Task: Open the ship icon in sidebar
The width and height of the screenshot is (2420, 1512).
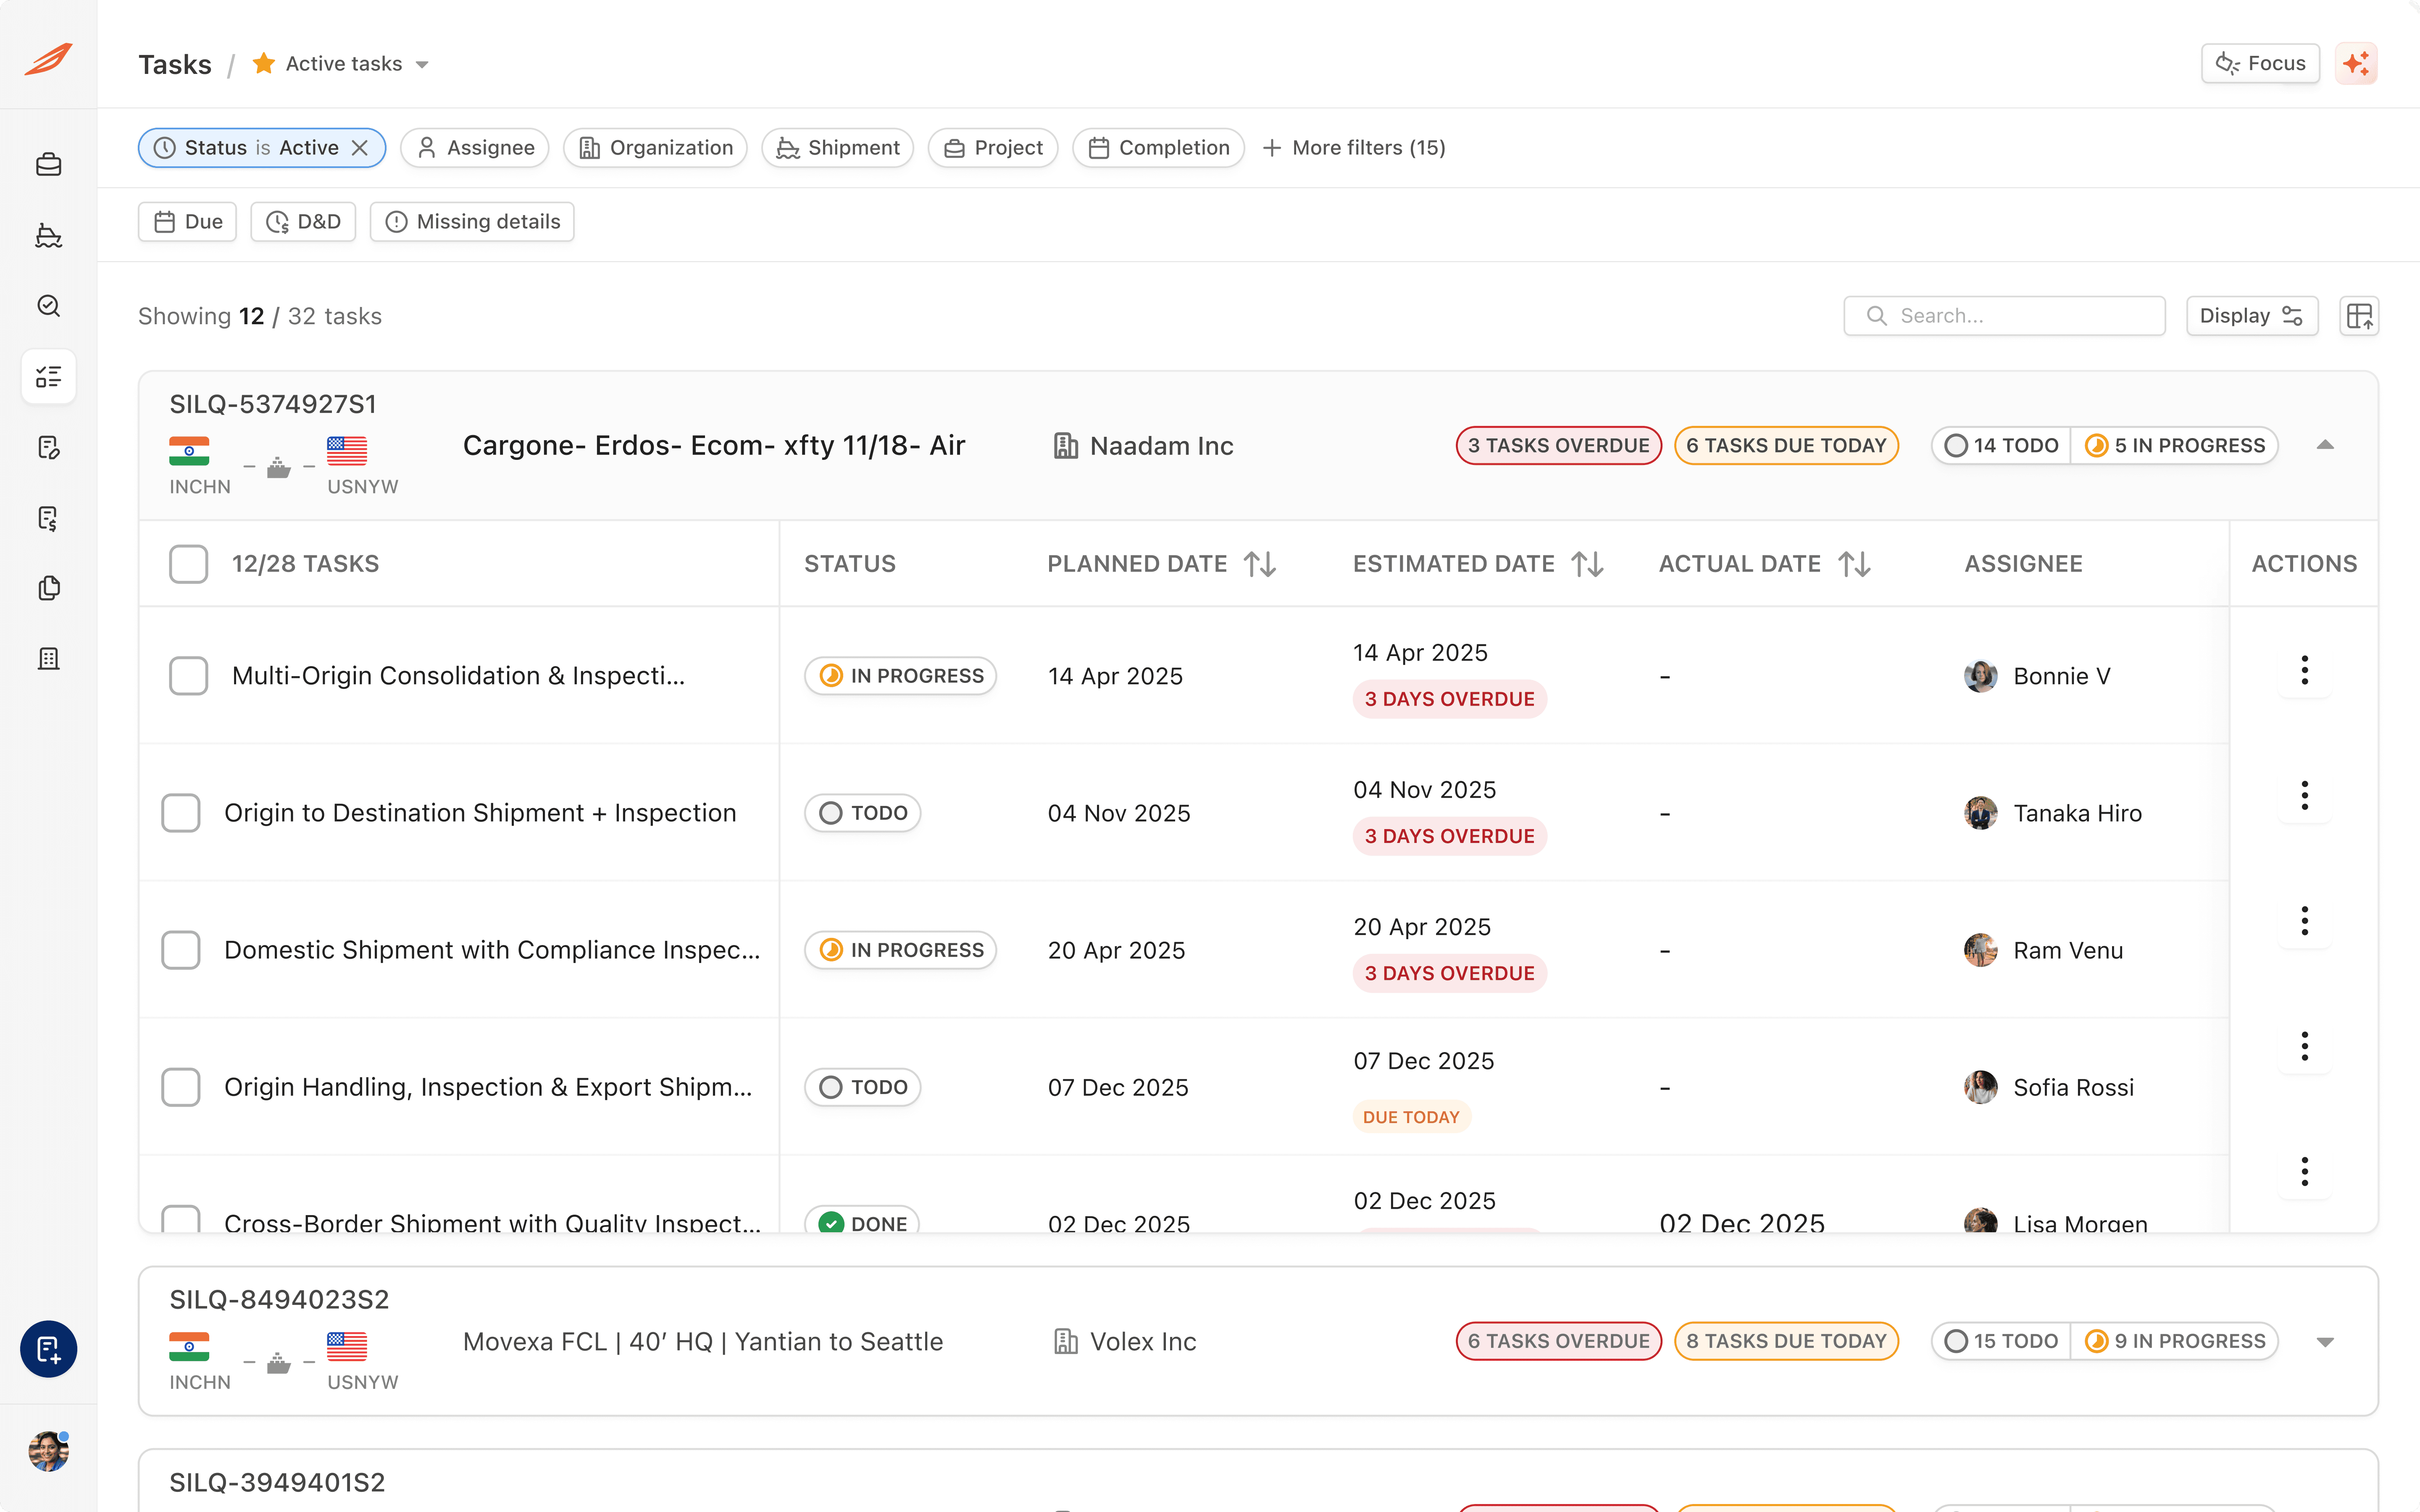Action: pyautogui.click(x=48, y=235)
